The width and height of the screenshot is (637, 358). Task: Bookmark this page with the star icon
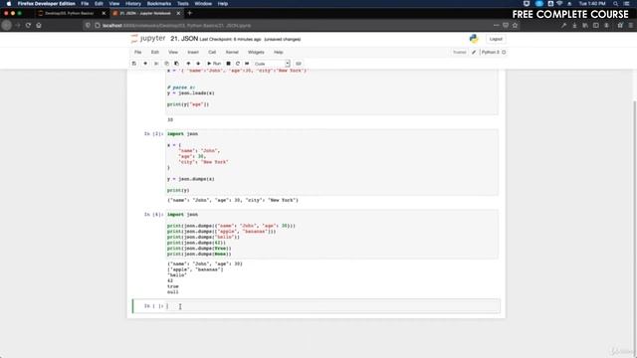point(516,25)
